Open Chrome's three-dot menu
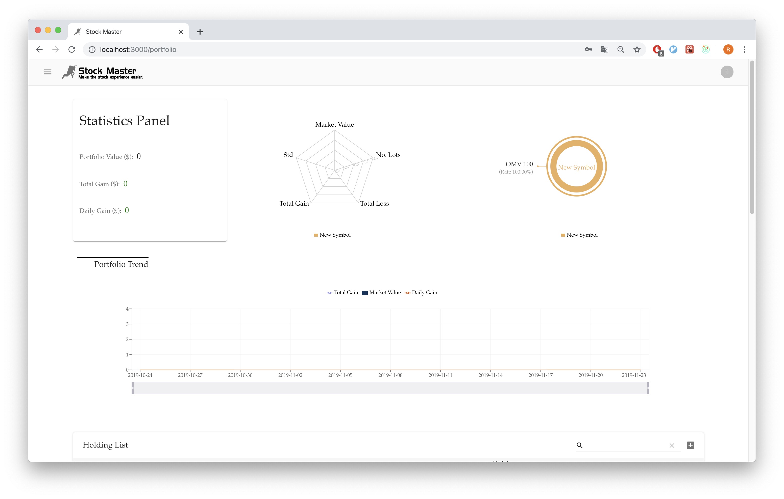Screen dimensions: 784x499 [x=744, y=49]
